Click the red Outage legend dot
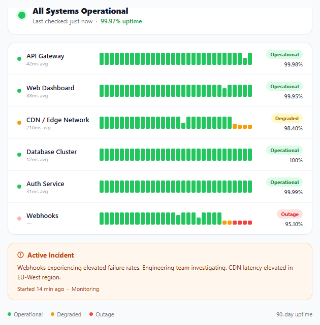Viewport: 320px width, 325px height. tap(91, 314)
